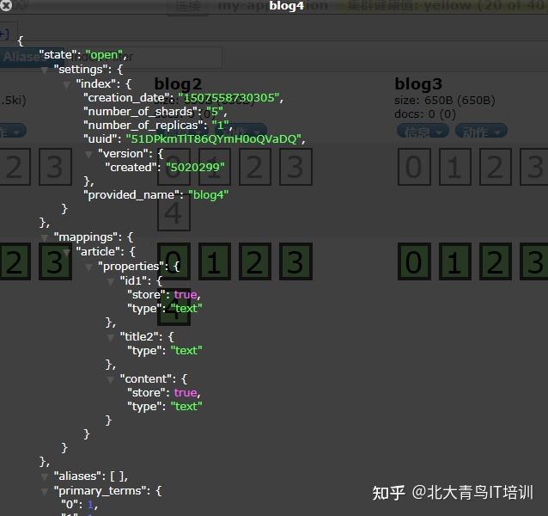Collapse the "id1" field node
The width and height of the screenshot is (548, 516).
click(x=111, y=281)
